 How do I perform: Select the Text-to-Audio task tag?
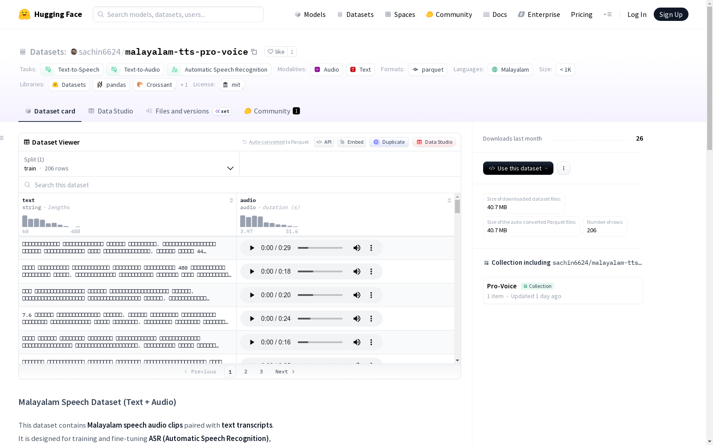[135, 69]
